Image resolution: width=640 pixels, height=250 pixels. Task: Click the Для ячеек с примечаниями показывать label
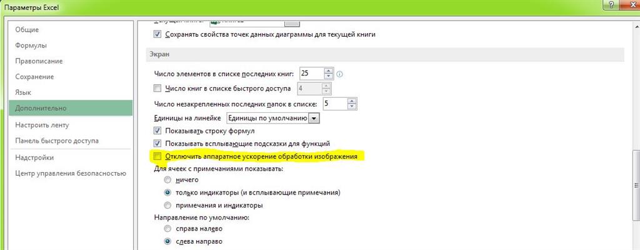(x=219, y=168)
